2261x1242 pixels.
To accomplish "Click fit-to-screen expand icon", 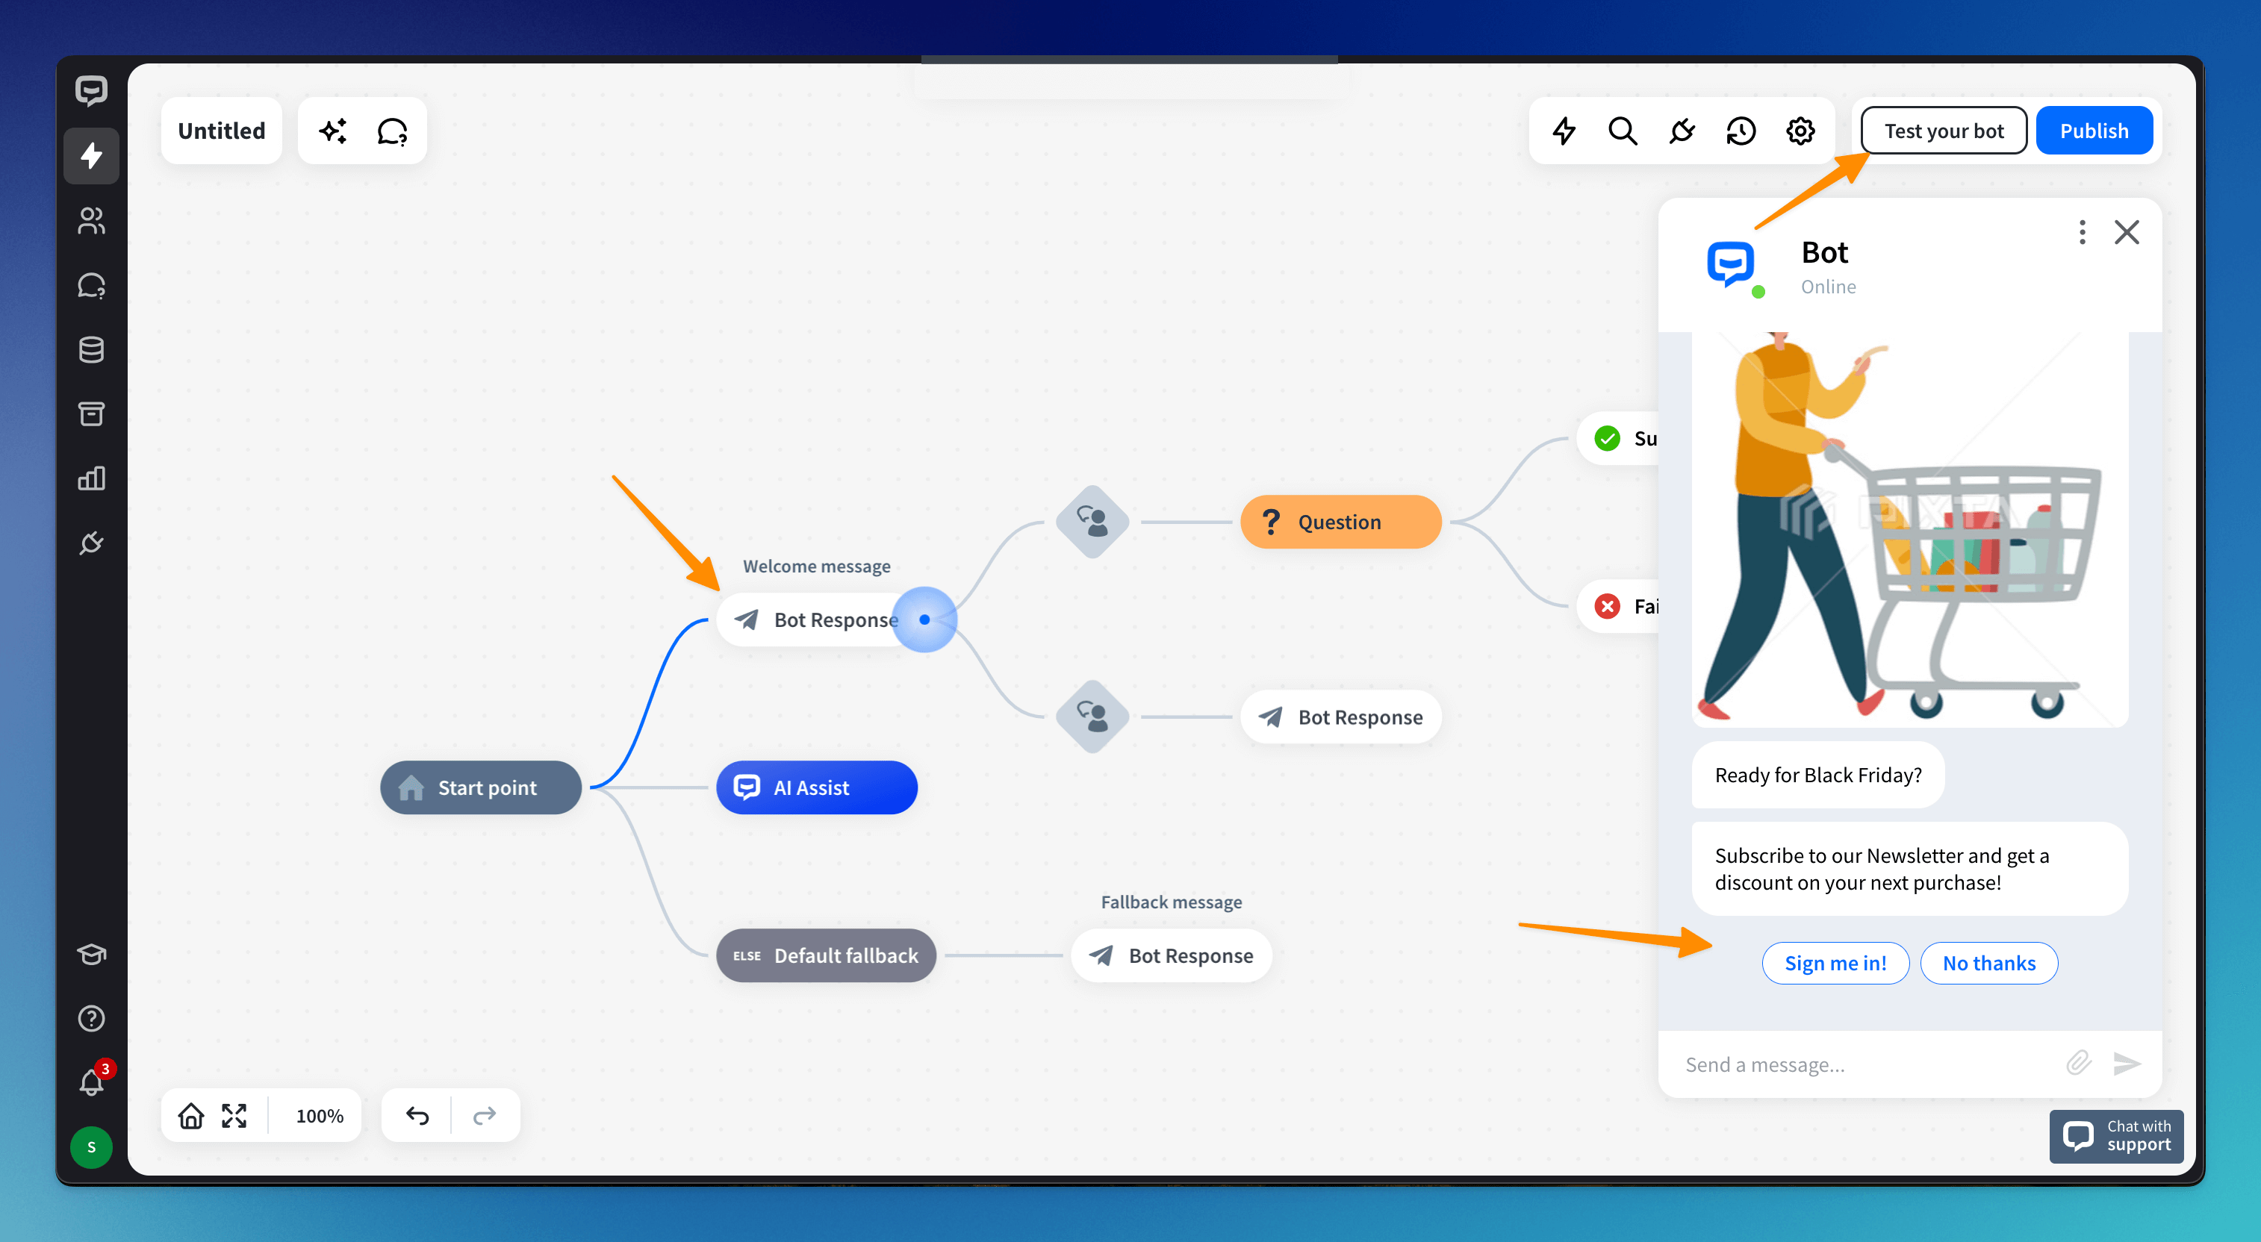I will tap(234, 1116).
